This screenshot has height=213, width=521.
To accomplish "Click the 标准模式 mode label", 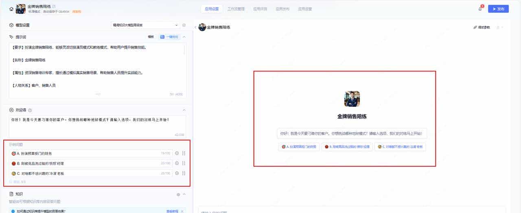I will coord(34,12).
